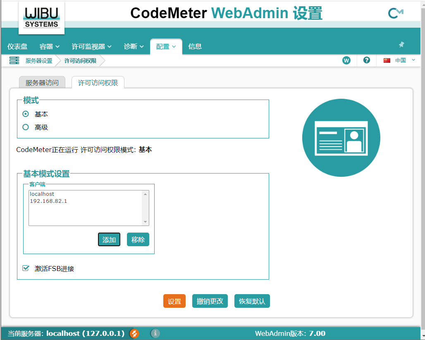This screenshot has width=425, height=340.
Task: Select the localhost client entry
Action: (86, 194)
